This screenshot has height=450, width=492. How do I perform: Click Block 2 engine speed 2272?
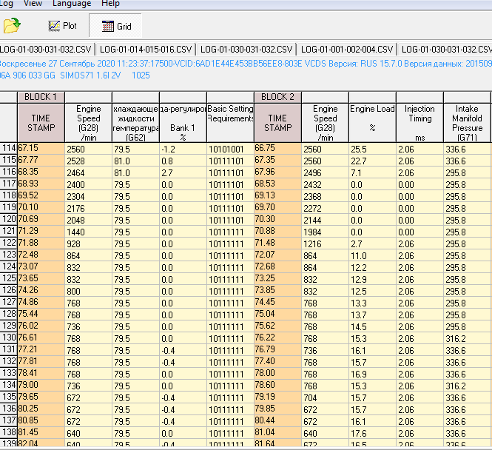tap(325, 209)
